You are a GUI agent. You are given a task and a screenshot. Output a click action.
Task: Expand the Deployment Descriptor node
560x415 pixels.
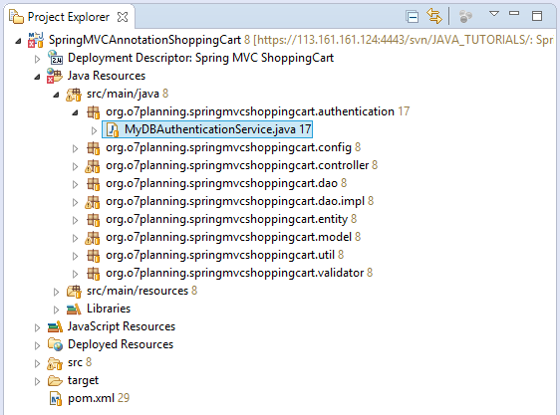tap(37, 59)
